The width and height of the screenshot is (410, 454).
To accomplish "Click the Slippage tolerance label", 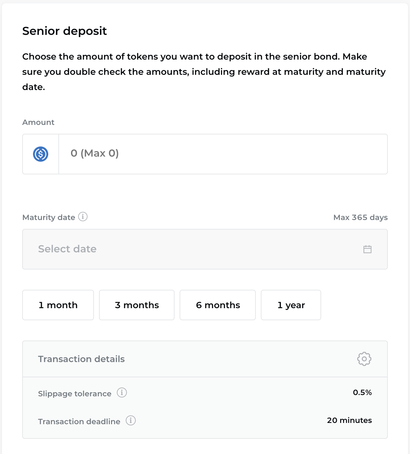I will point(75,394).
